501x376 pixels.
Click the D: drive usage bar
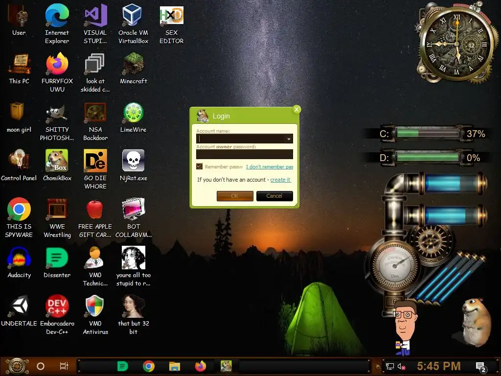pos(427,158)
